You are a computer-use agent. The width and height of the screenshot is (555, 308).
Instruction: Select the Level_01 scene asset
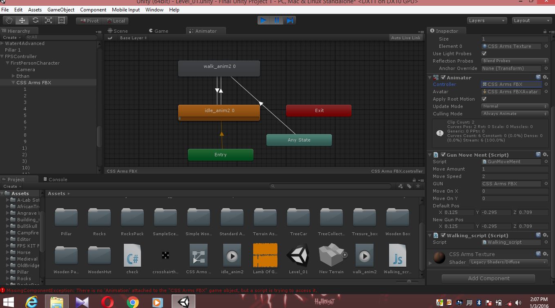[298, 259]
